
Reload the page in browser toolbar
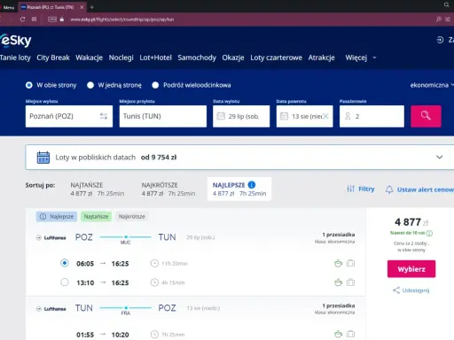[x=22, y=19]
